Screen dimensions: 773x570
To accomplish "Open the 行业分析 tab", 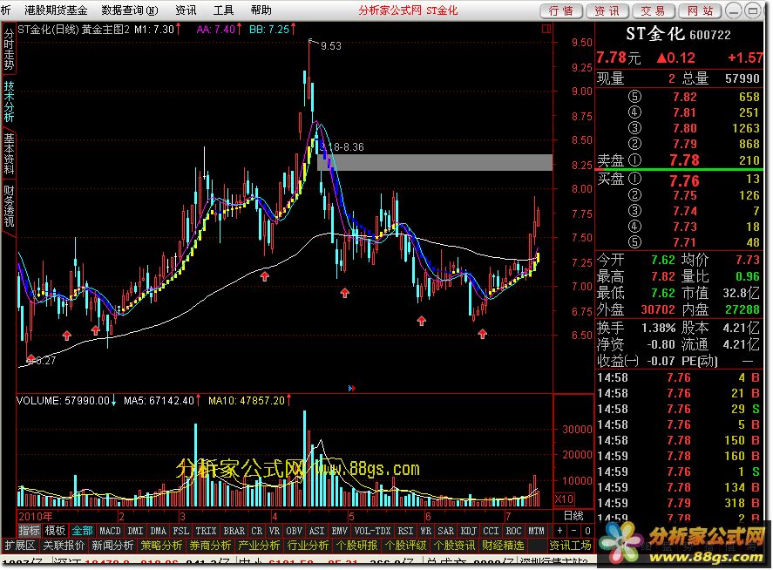I will tap(308, 546).
